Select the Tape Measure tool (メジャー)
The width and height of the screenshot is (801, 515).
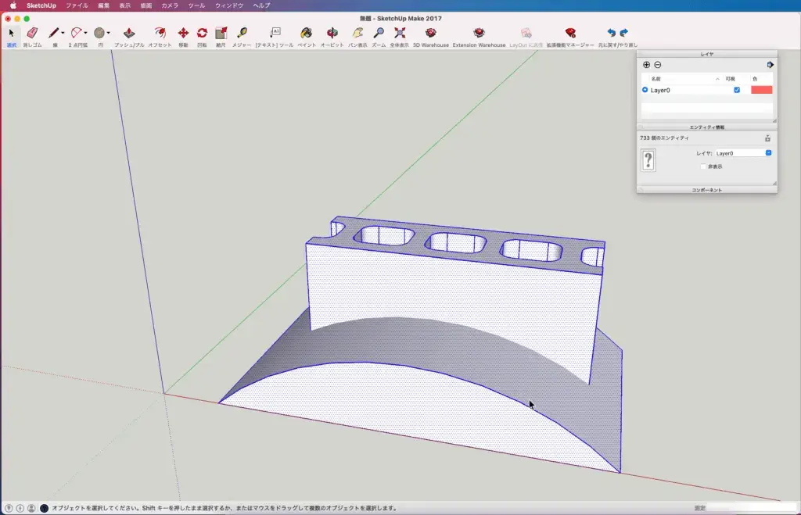point(242,33)
